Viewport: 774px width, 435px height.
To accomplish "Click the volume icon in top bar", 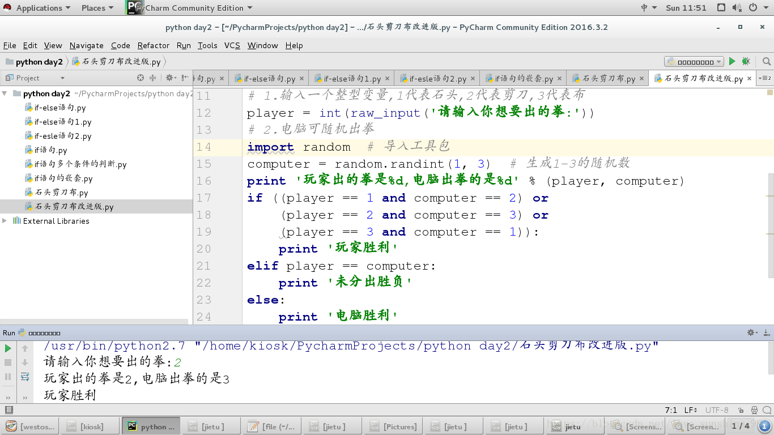I will click(x=737, y=7).
